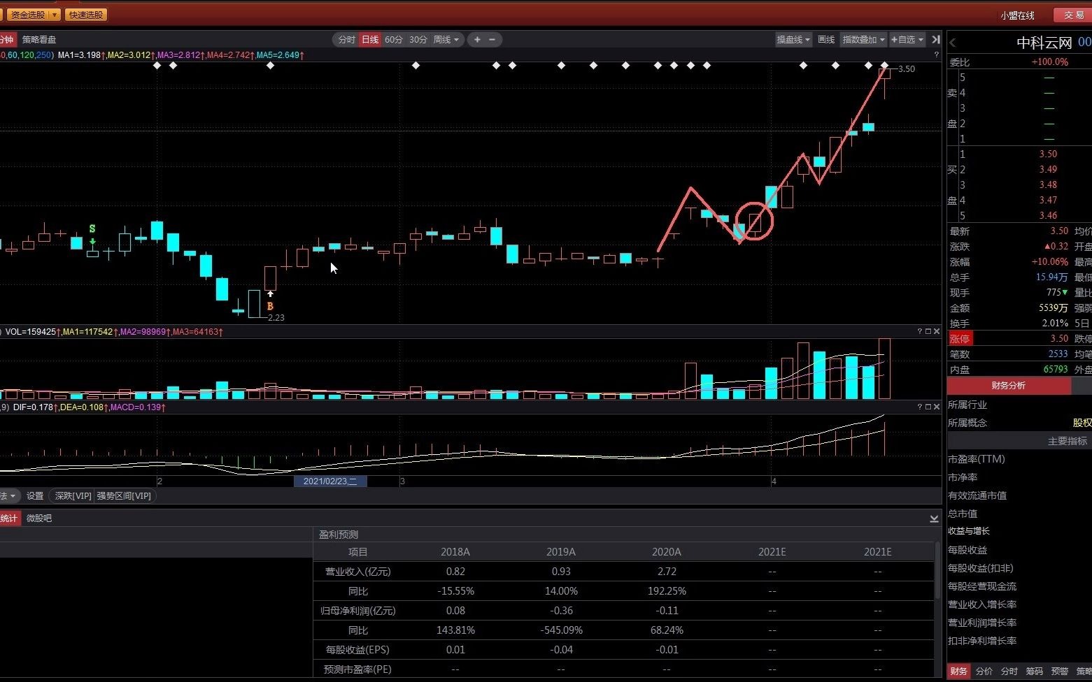Screen dimensions: 1092x682
Task: Open main chart help question mark
Action: pos(936,55)
